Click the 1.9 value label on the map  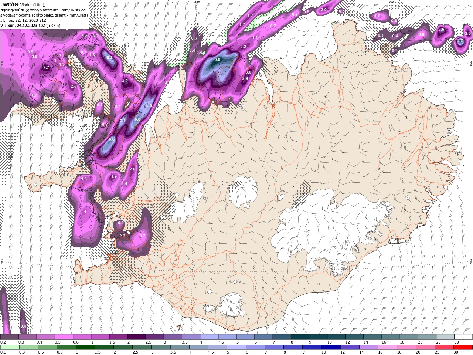[x=114, y=176]
